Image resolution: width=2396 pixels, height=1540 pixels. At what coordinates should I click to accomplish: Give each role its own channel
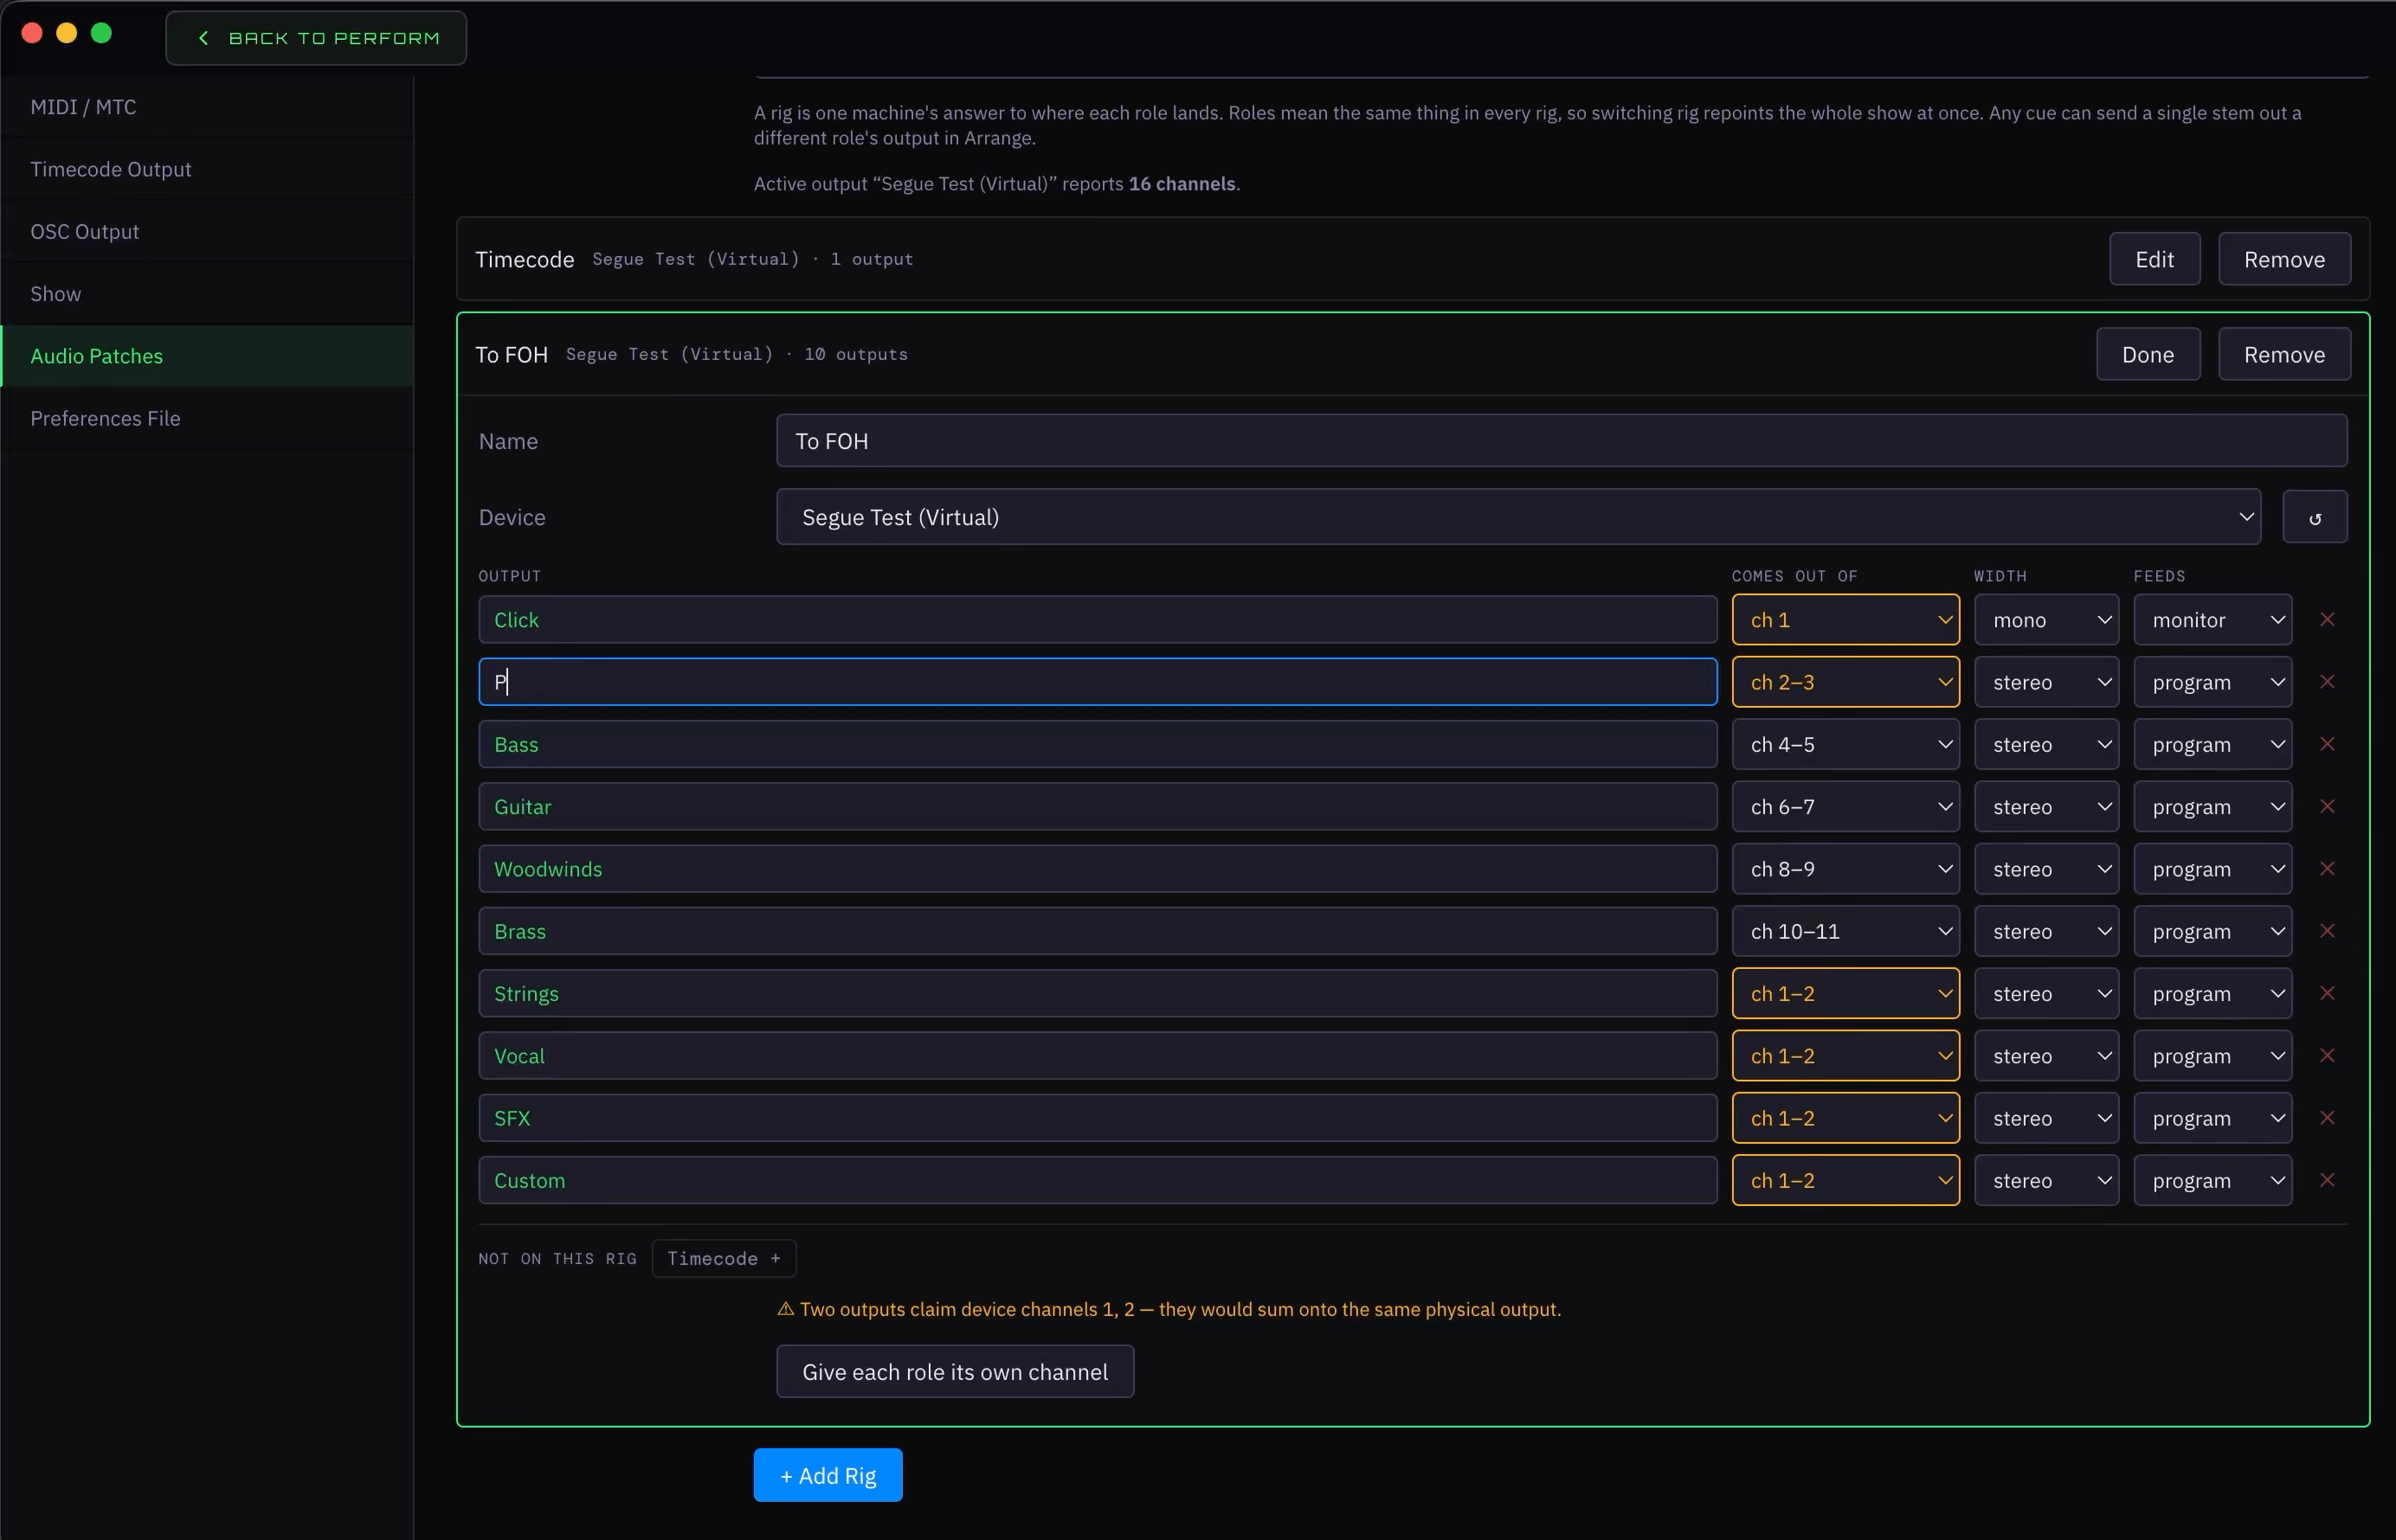coord(955,1371)
